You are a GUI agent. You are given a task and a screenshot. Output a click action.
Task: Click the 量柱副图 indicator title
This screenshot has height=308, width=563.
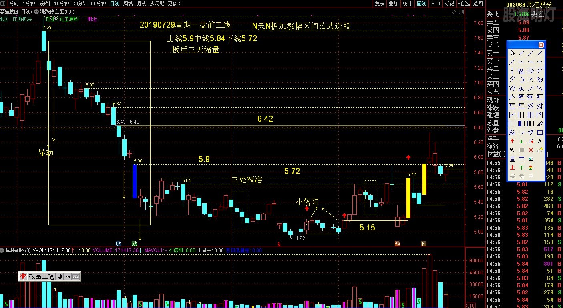[18, 250]
